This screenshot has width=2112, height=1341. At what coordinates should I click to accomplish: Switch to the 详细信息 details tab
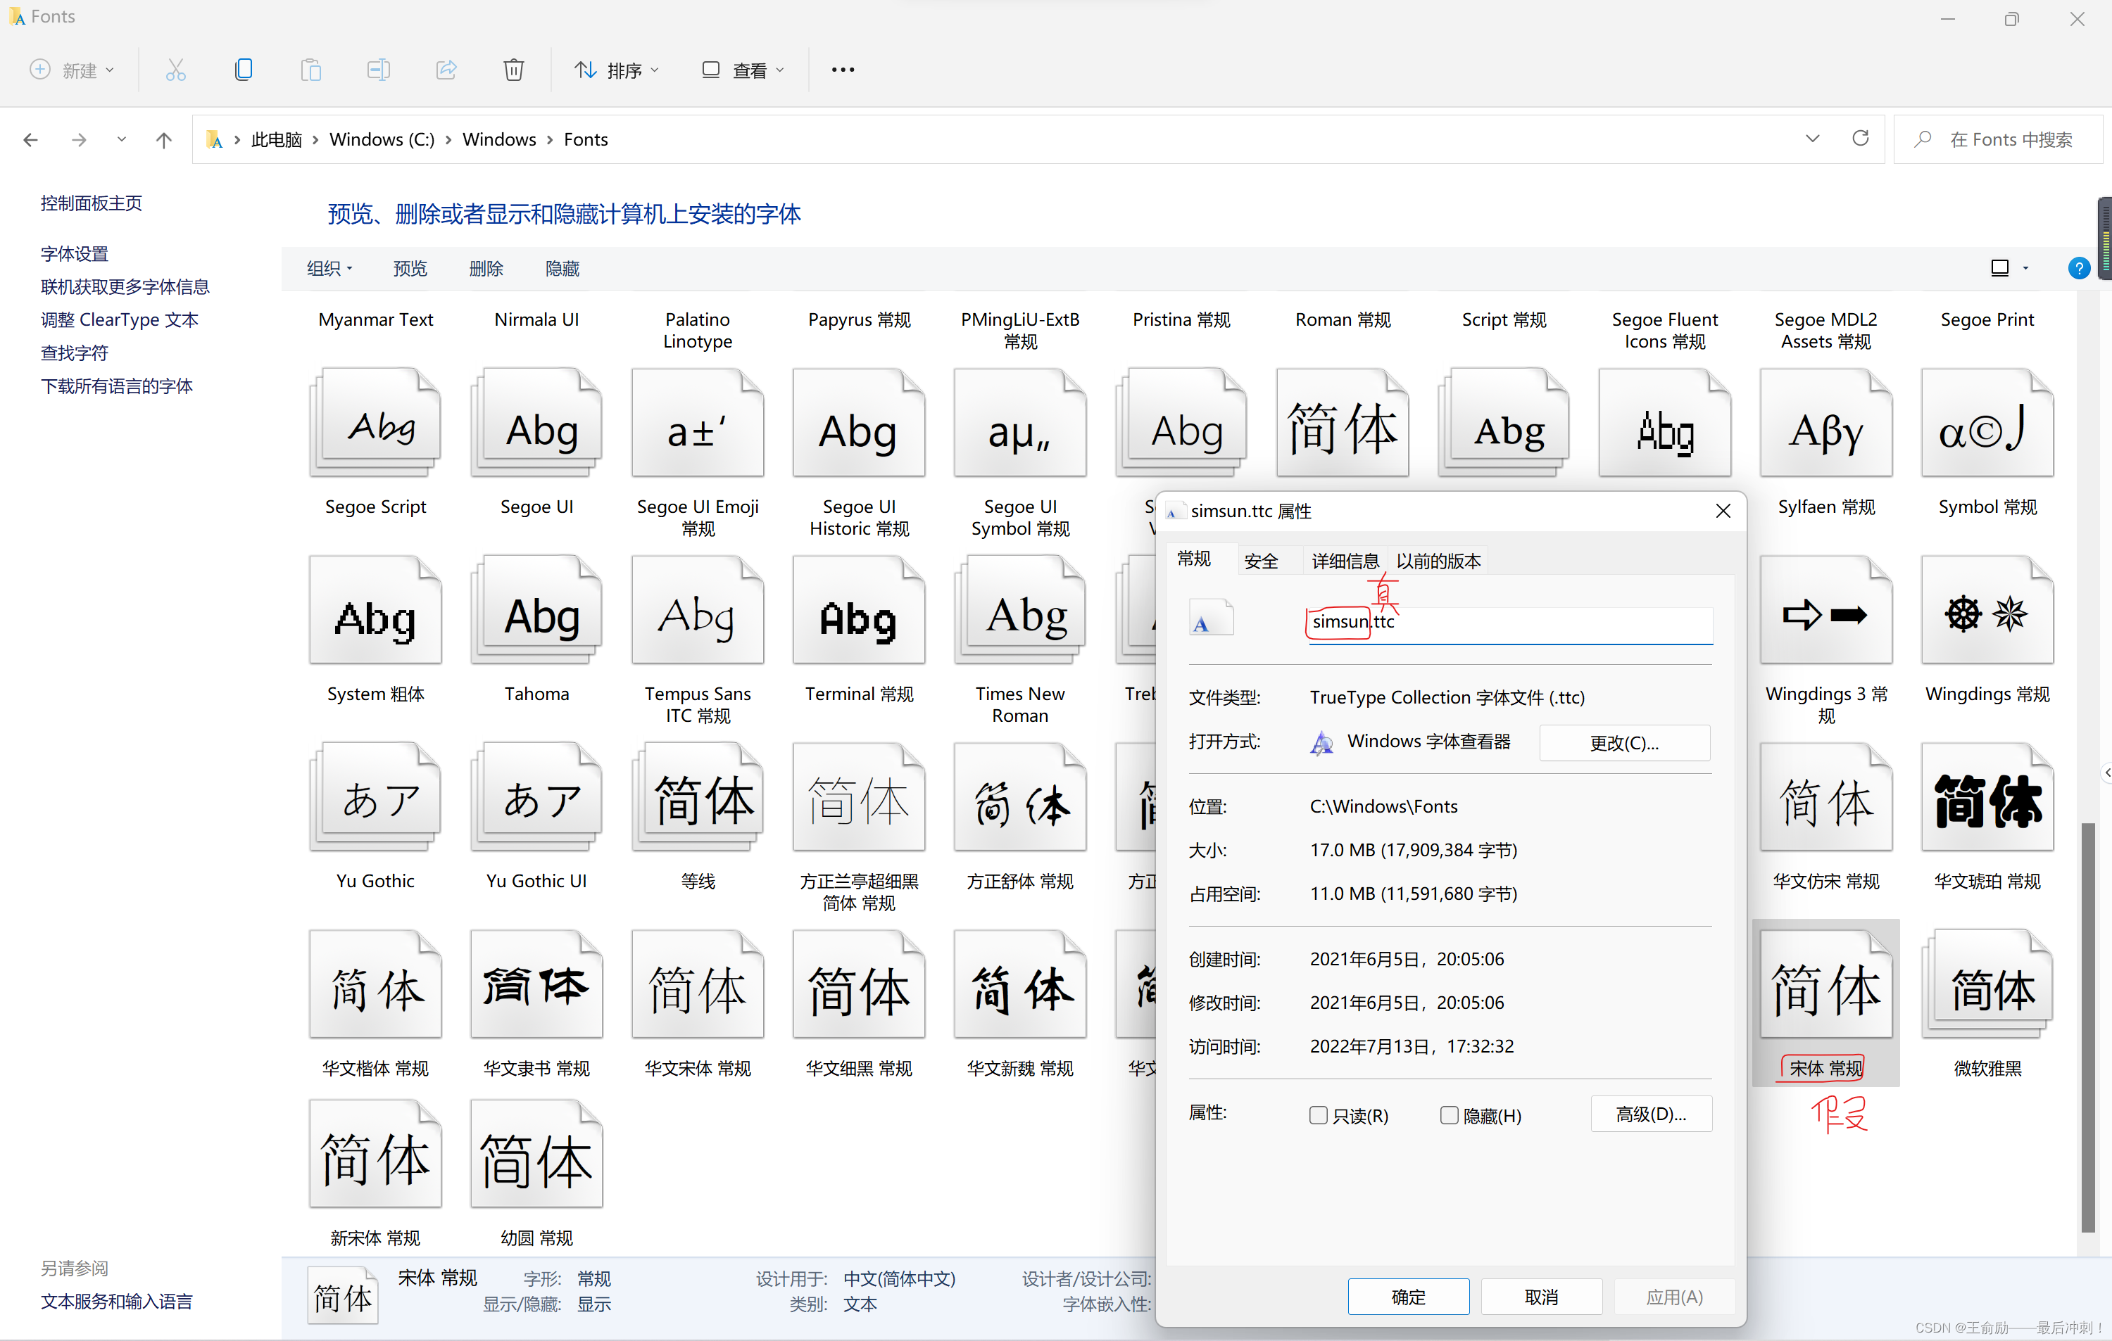coord(1345,561)
